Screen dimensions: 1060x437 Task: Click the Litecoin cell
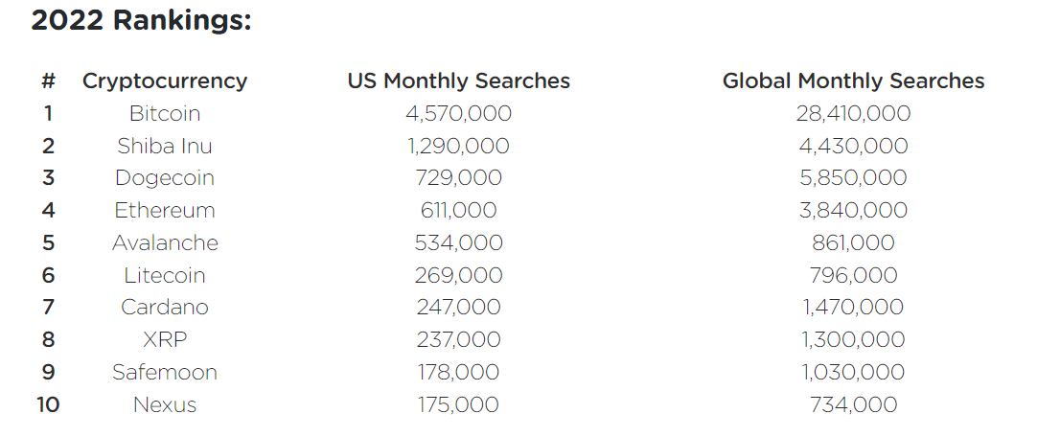165,275
